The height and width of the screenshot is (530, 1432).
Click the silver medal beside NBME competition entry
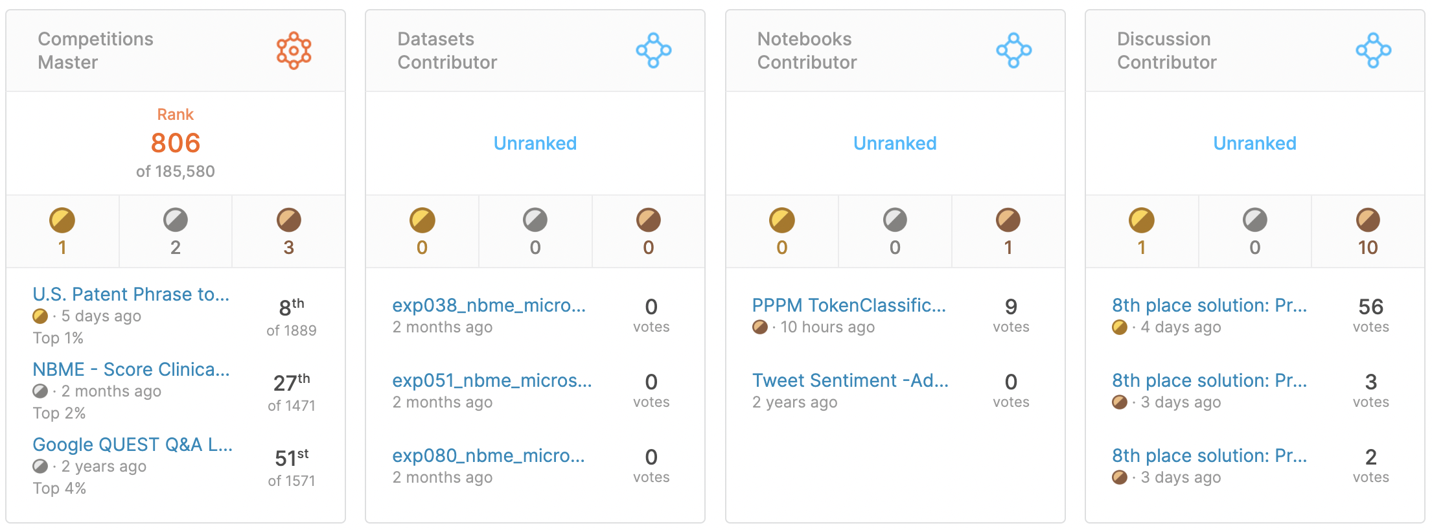pyautogui.click(x=40, y=391)
